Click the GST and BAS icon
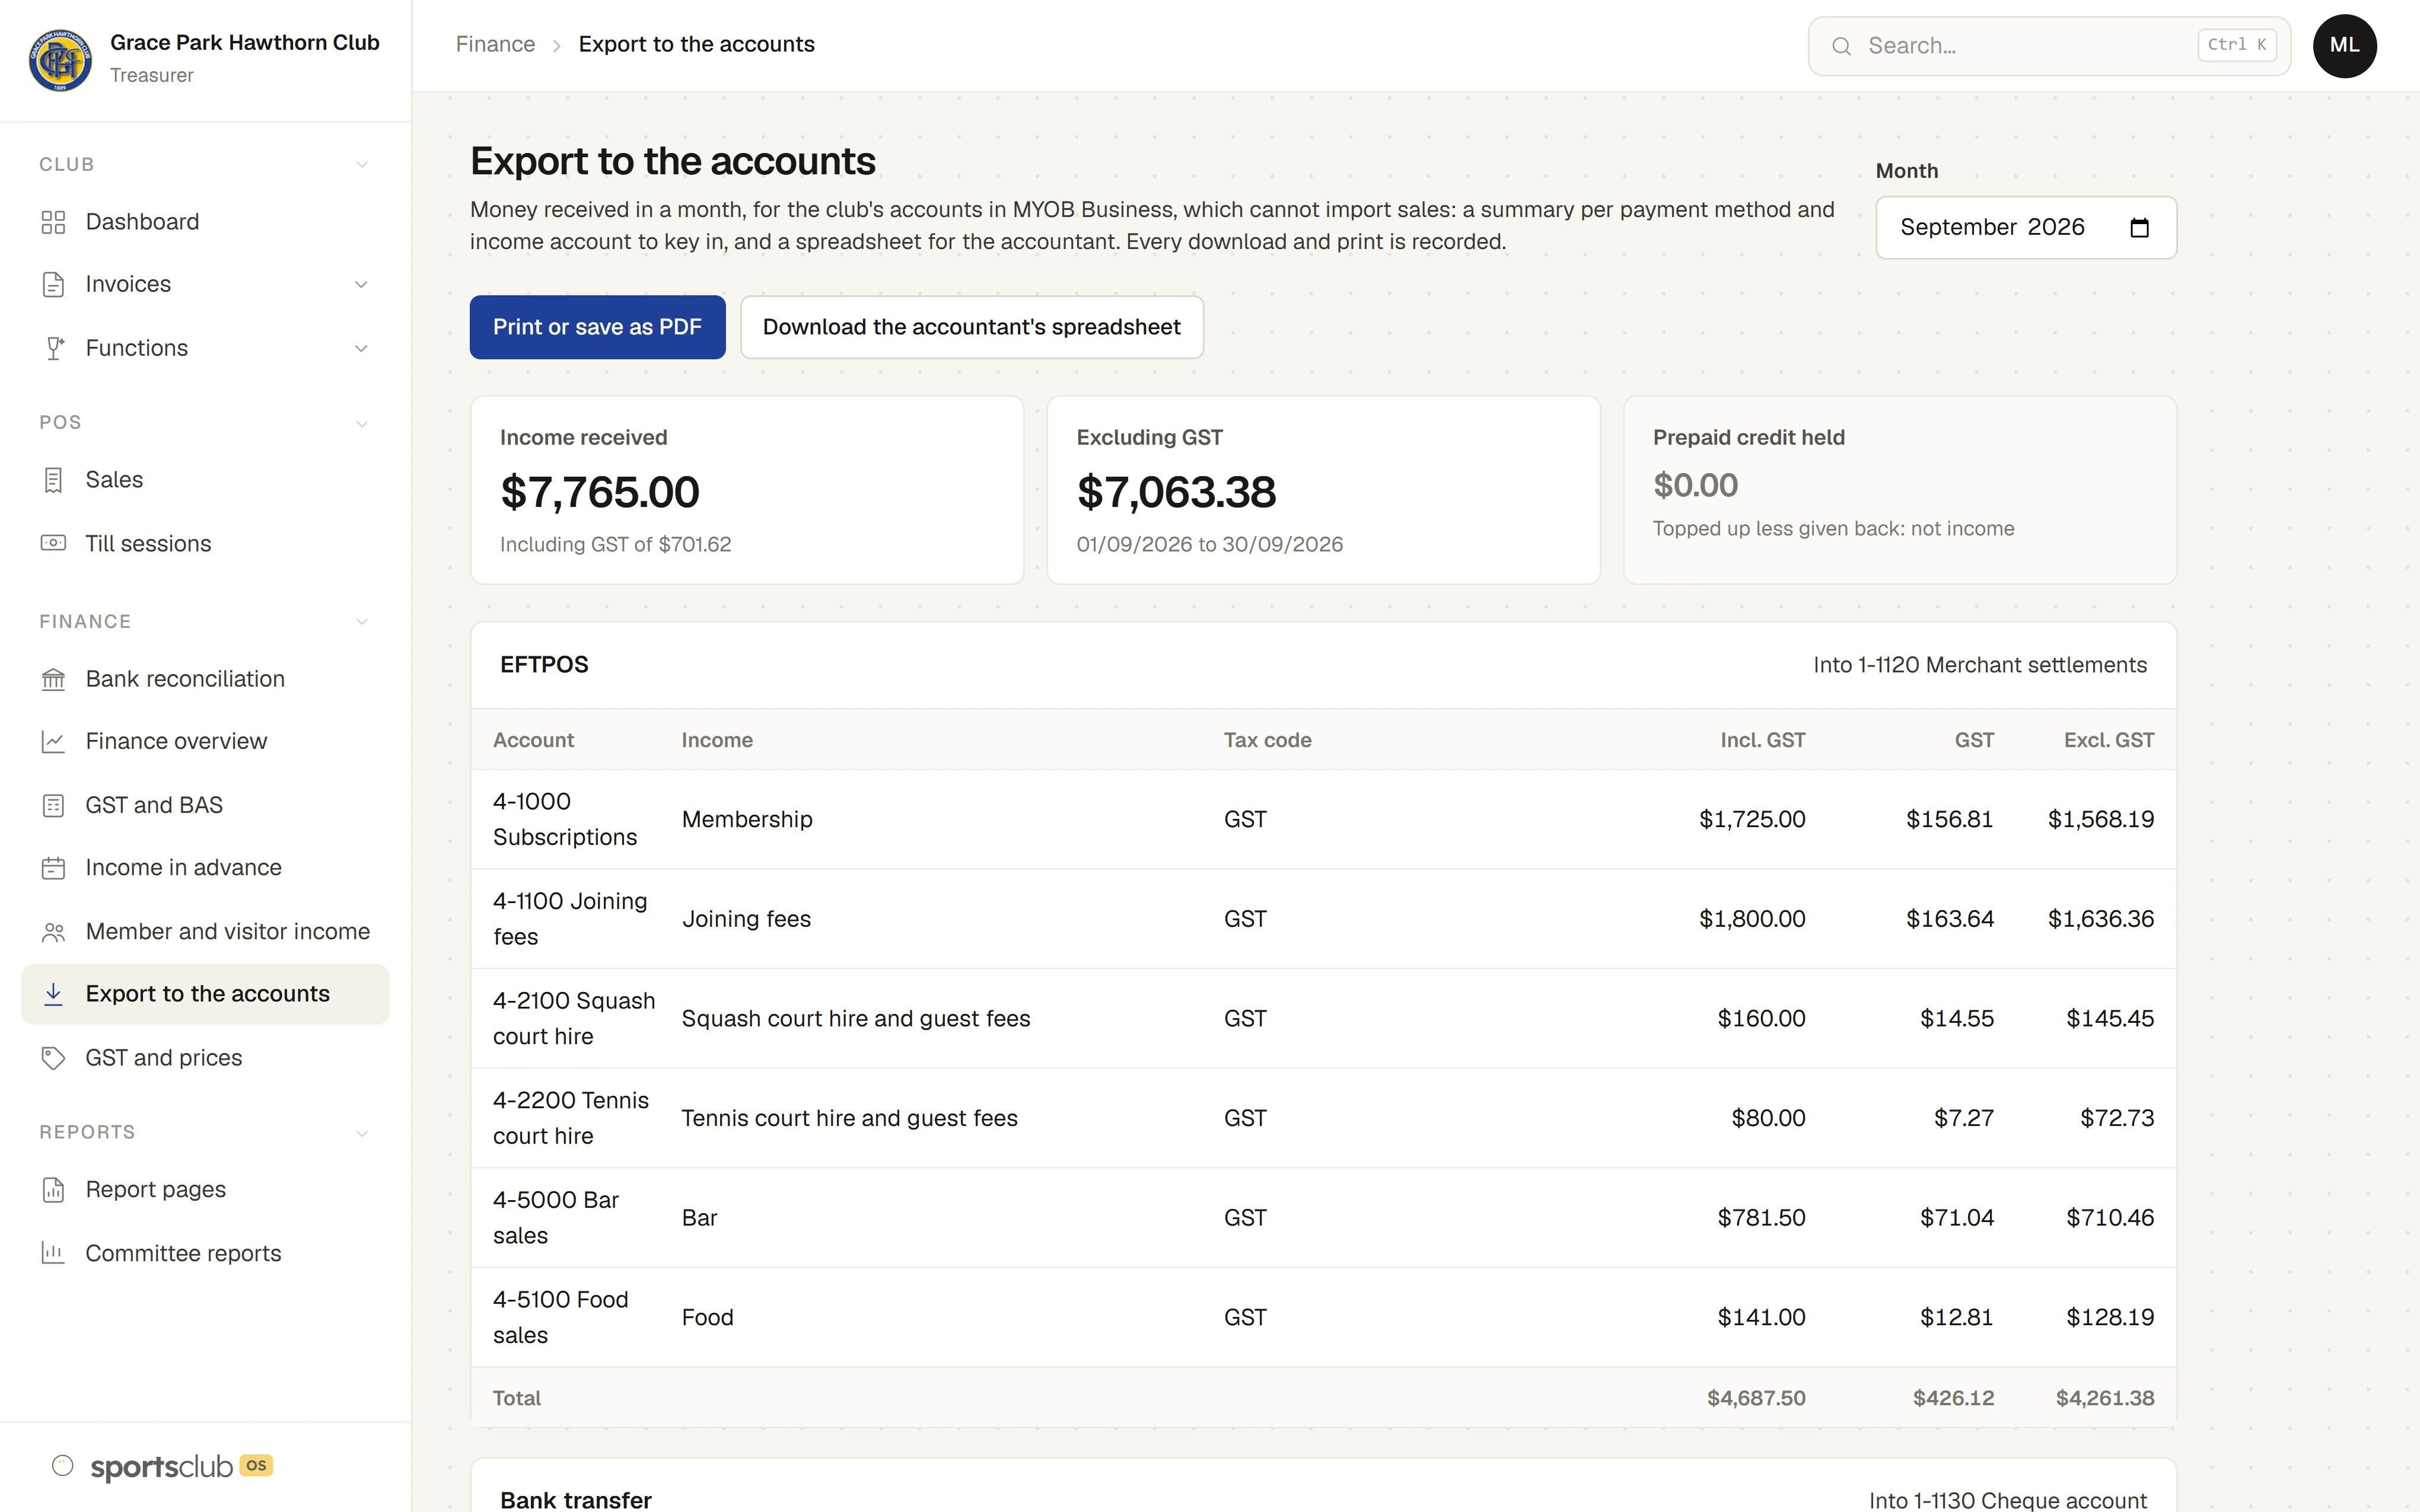The height and width of the screenshot is (1512, 2420). point(53,805)
